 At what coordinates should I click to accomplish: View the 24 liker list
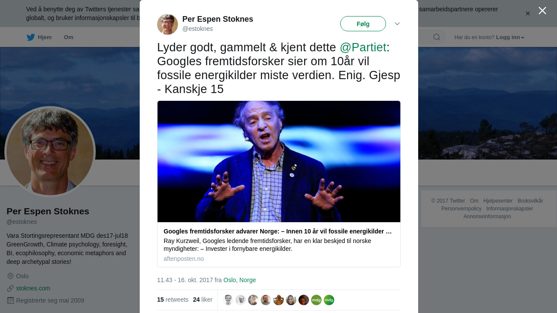pyautogui.click(x=203, y=300)
